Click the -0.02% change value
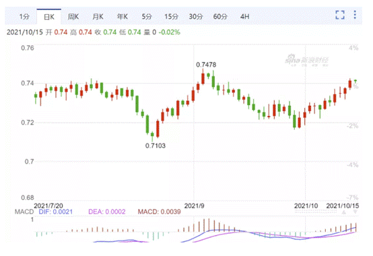The width and height of the screenshot is (373, 256). 170,32
